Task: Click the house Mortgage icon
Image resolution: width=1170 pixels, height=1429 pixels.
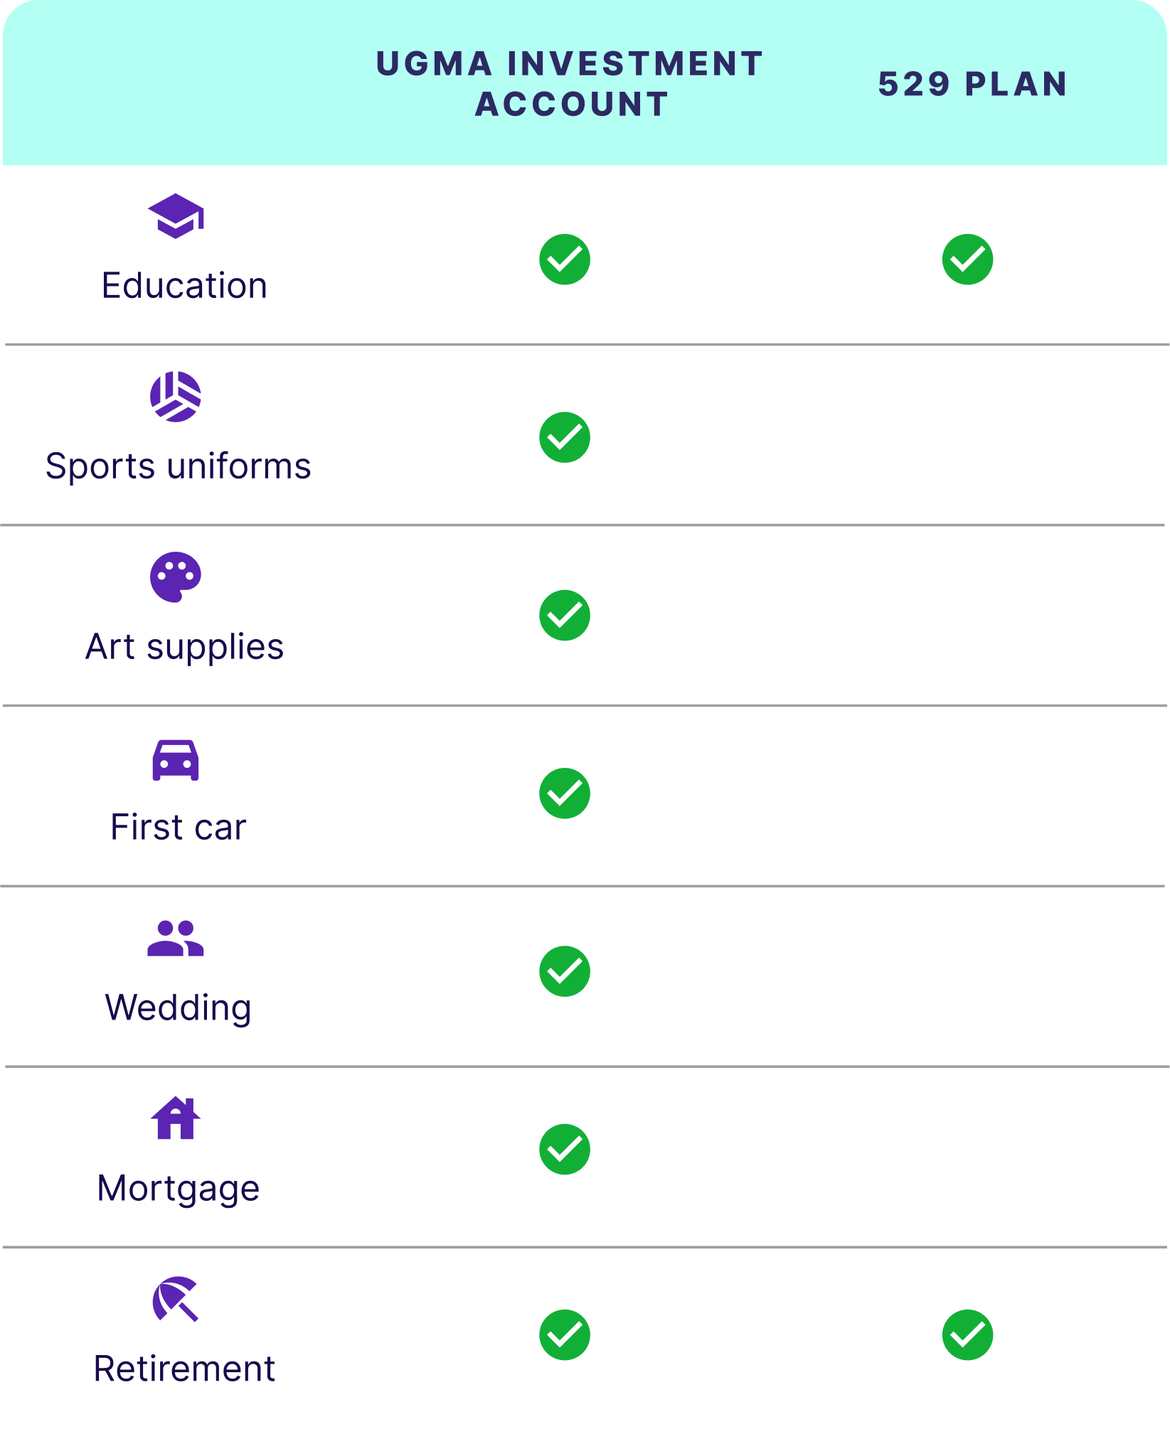Action: pyautogui.click(x=176, y=1118)
